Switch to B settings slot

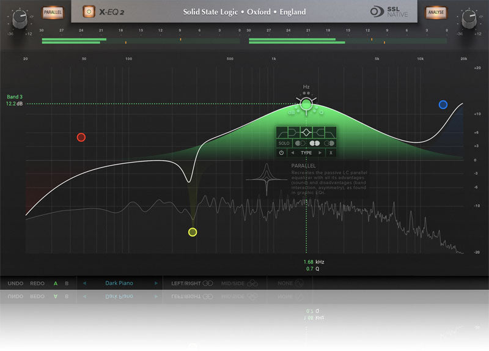tap(67, 283)
